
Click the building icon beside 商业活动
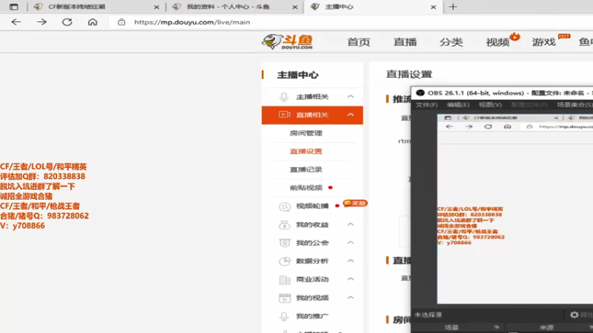coord(285,280)
